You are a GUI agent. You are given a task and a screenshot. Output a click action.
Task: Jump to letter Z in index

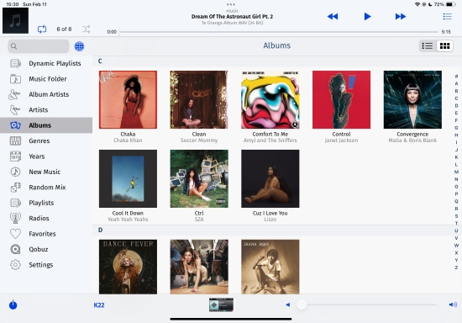coord(456,267)
